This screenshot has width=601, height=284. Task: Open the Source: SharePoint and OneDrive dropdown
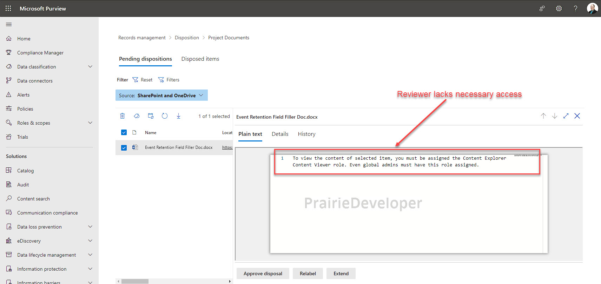[161, 95]
